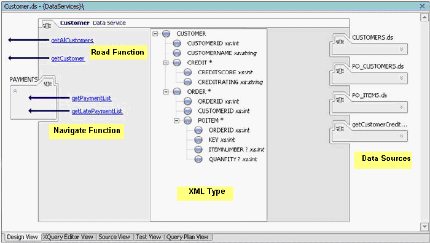Image resolution: width=430 pixels, height=243 pixels.
Task: Open the getCustomer function link
Action: click(68, 58)
